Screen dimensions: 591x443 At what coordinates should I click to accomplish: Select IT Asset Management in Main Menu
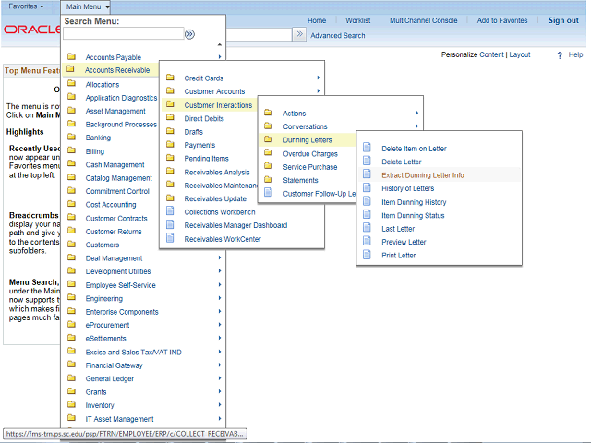[x=119, y=419]
